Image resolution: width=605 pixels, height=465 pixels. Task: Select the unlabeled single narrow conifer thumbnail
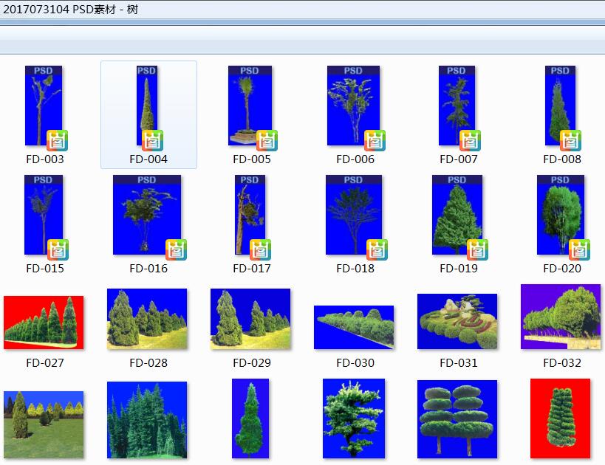click(250, 418)
